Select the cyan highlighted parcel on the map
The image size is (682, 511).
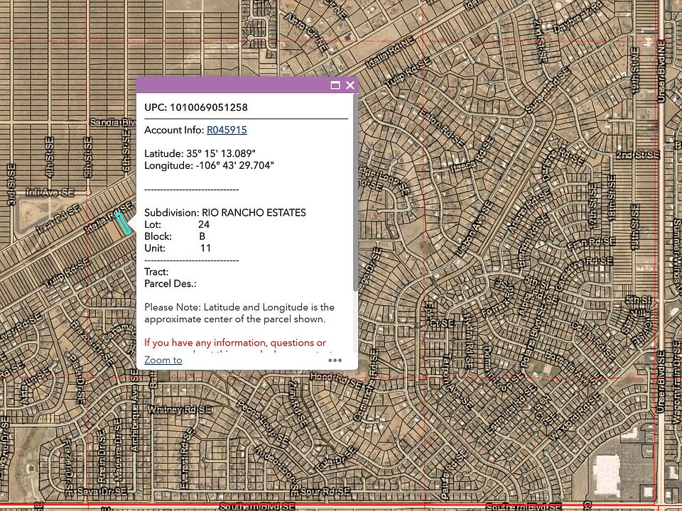(123, 224)
